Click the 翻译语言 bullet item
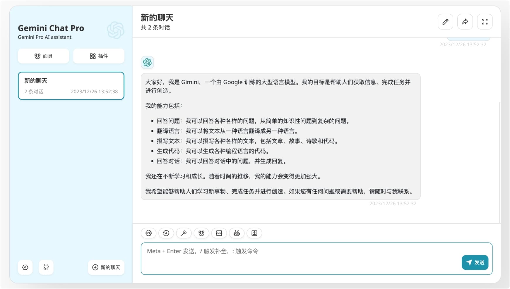The width and height of the screenshot is (510, 289). 227,131
